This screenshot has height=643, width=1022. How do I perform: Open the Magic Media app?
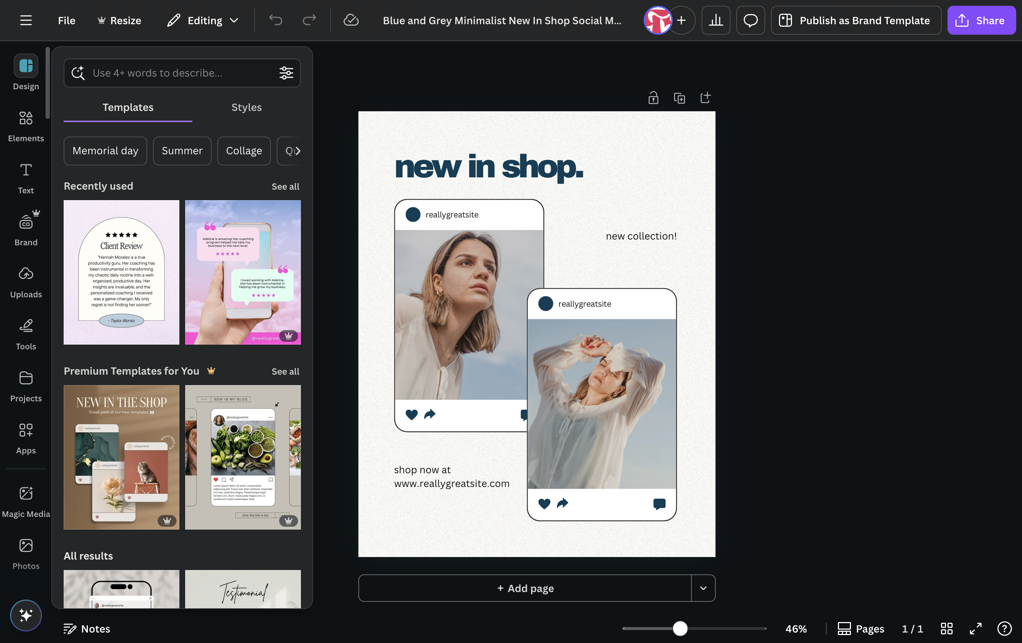[x=26, y=502]
